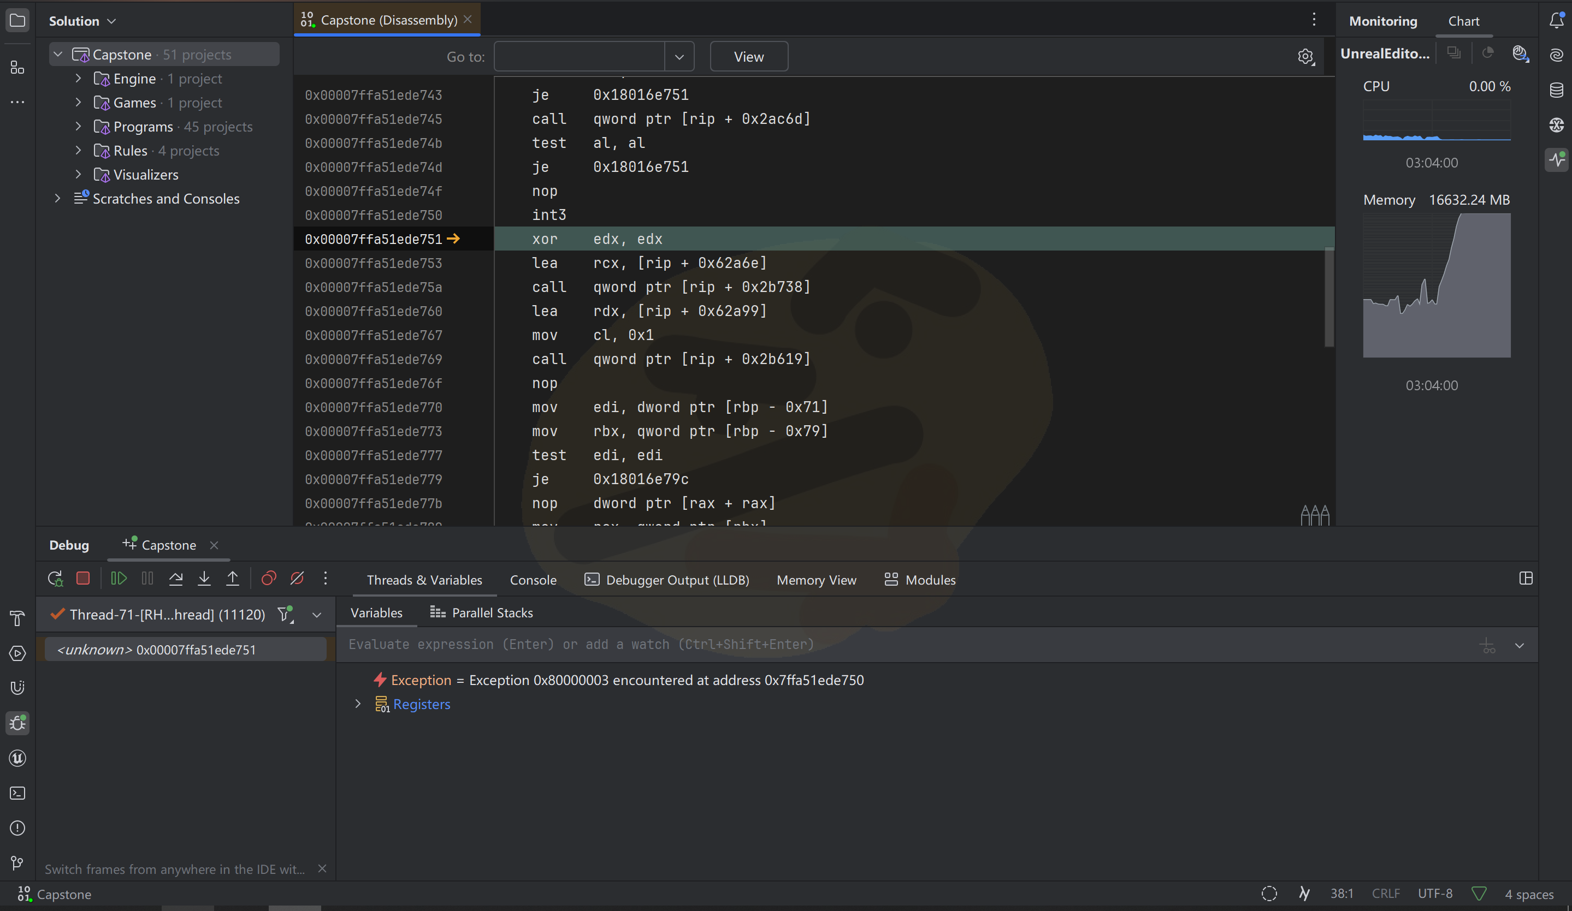
Task: Open disassembly view settings gear
Action: click(1305, 57)
